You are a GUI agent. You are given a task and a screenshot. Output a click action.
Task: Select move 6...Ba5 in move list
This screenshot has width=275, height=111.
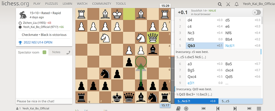click(242, 64)
